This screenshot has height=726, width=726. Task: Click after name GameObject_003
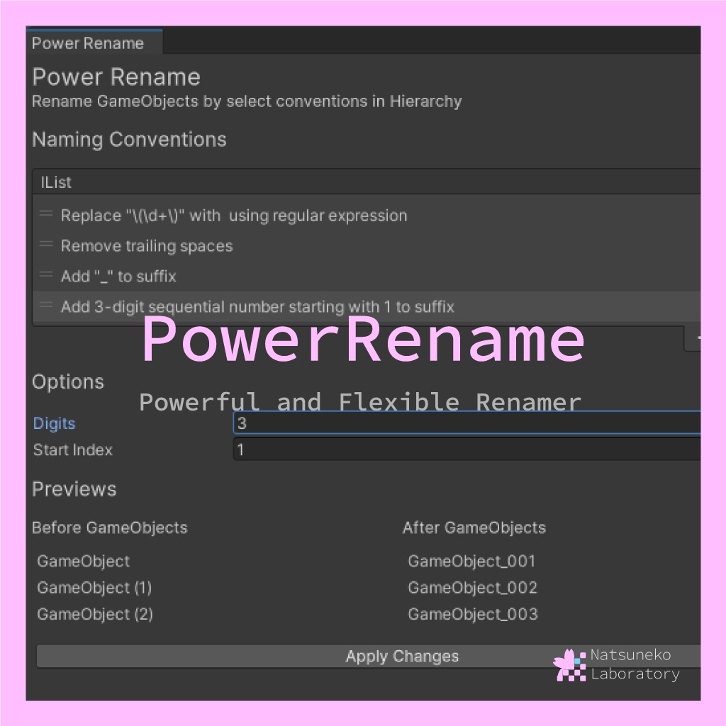pos(473,614)
